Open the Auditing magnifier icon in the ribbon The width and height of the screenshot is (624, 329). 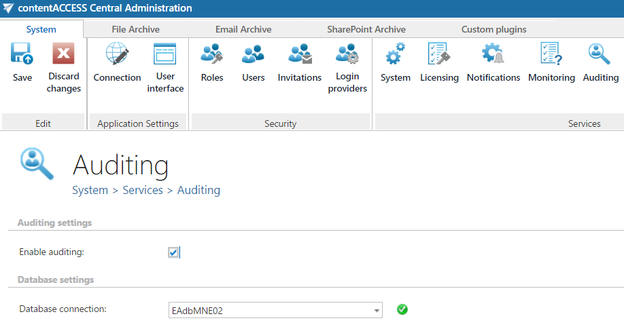click(x=600, y=54)
